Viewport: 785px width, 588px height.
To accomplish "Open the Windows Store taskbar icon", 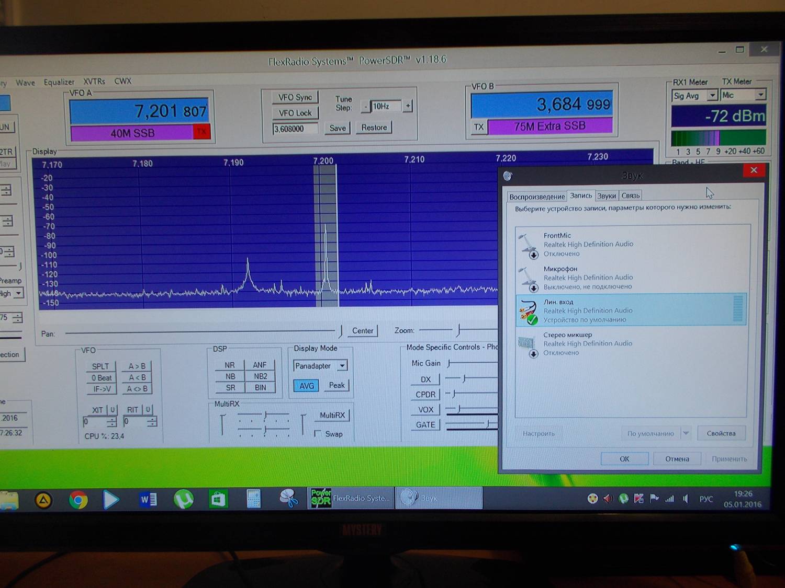I will click(x=218, y=499).
